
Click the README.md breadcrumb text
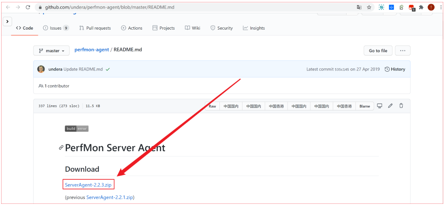coord(128,50)
